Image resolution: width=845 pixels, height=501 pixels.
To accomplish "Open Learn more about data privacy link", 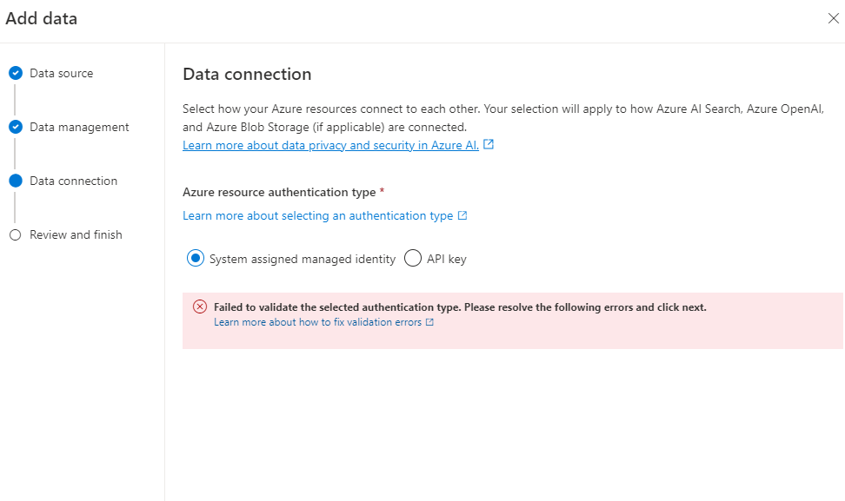I will coord(330,146).
